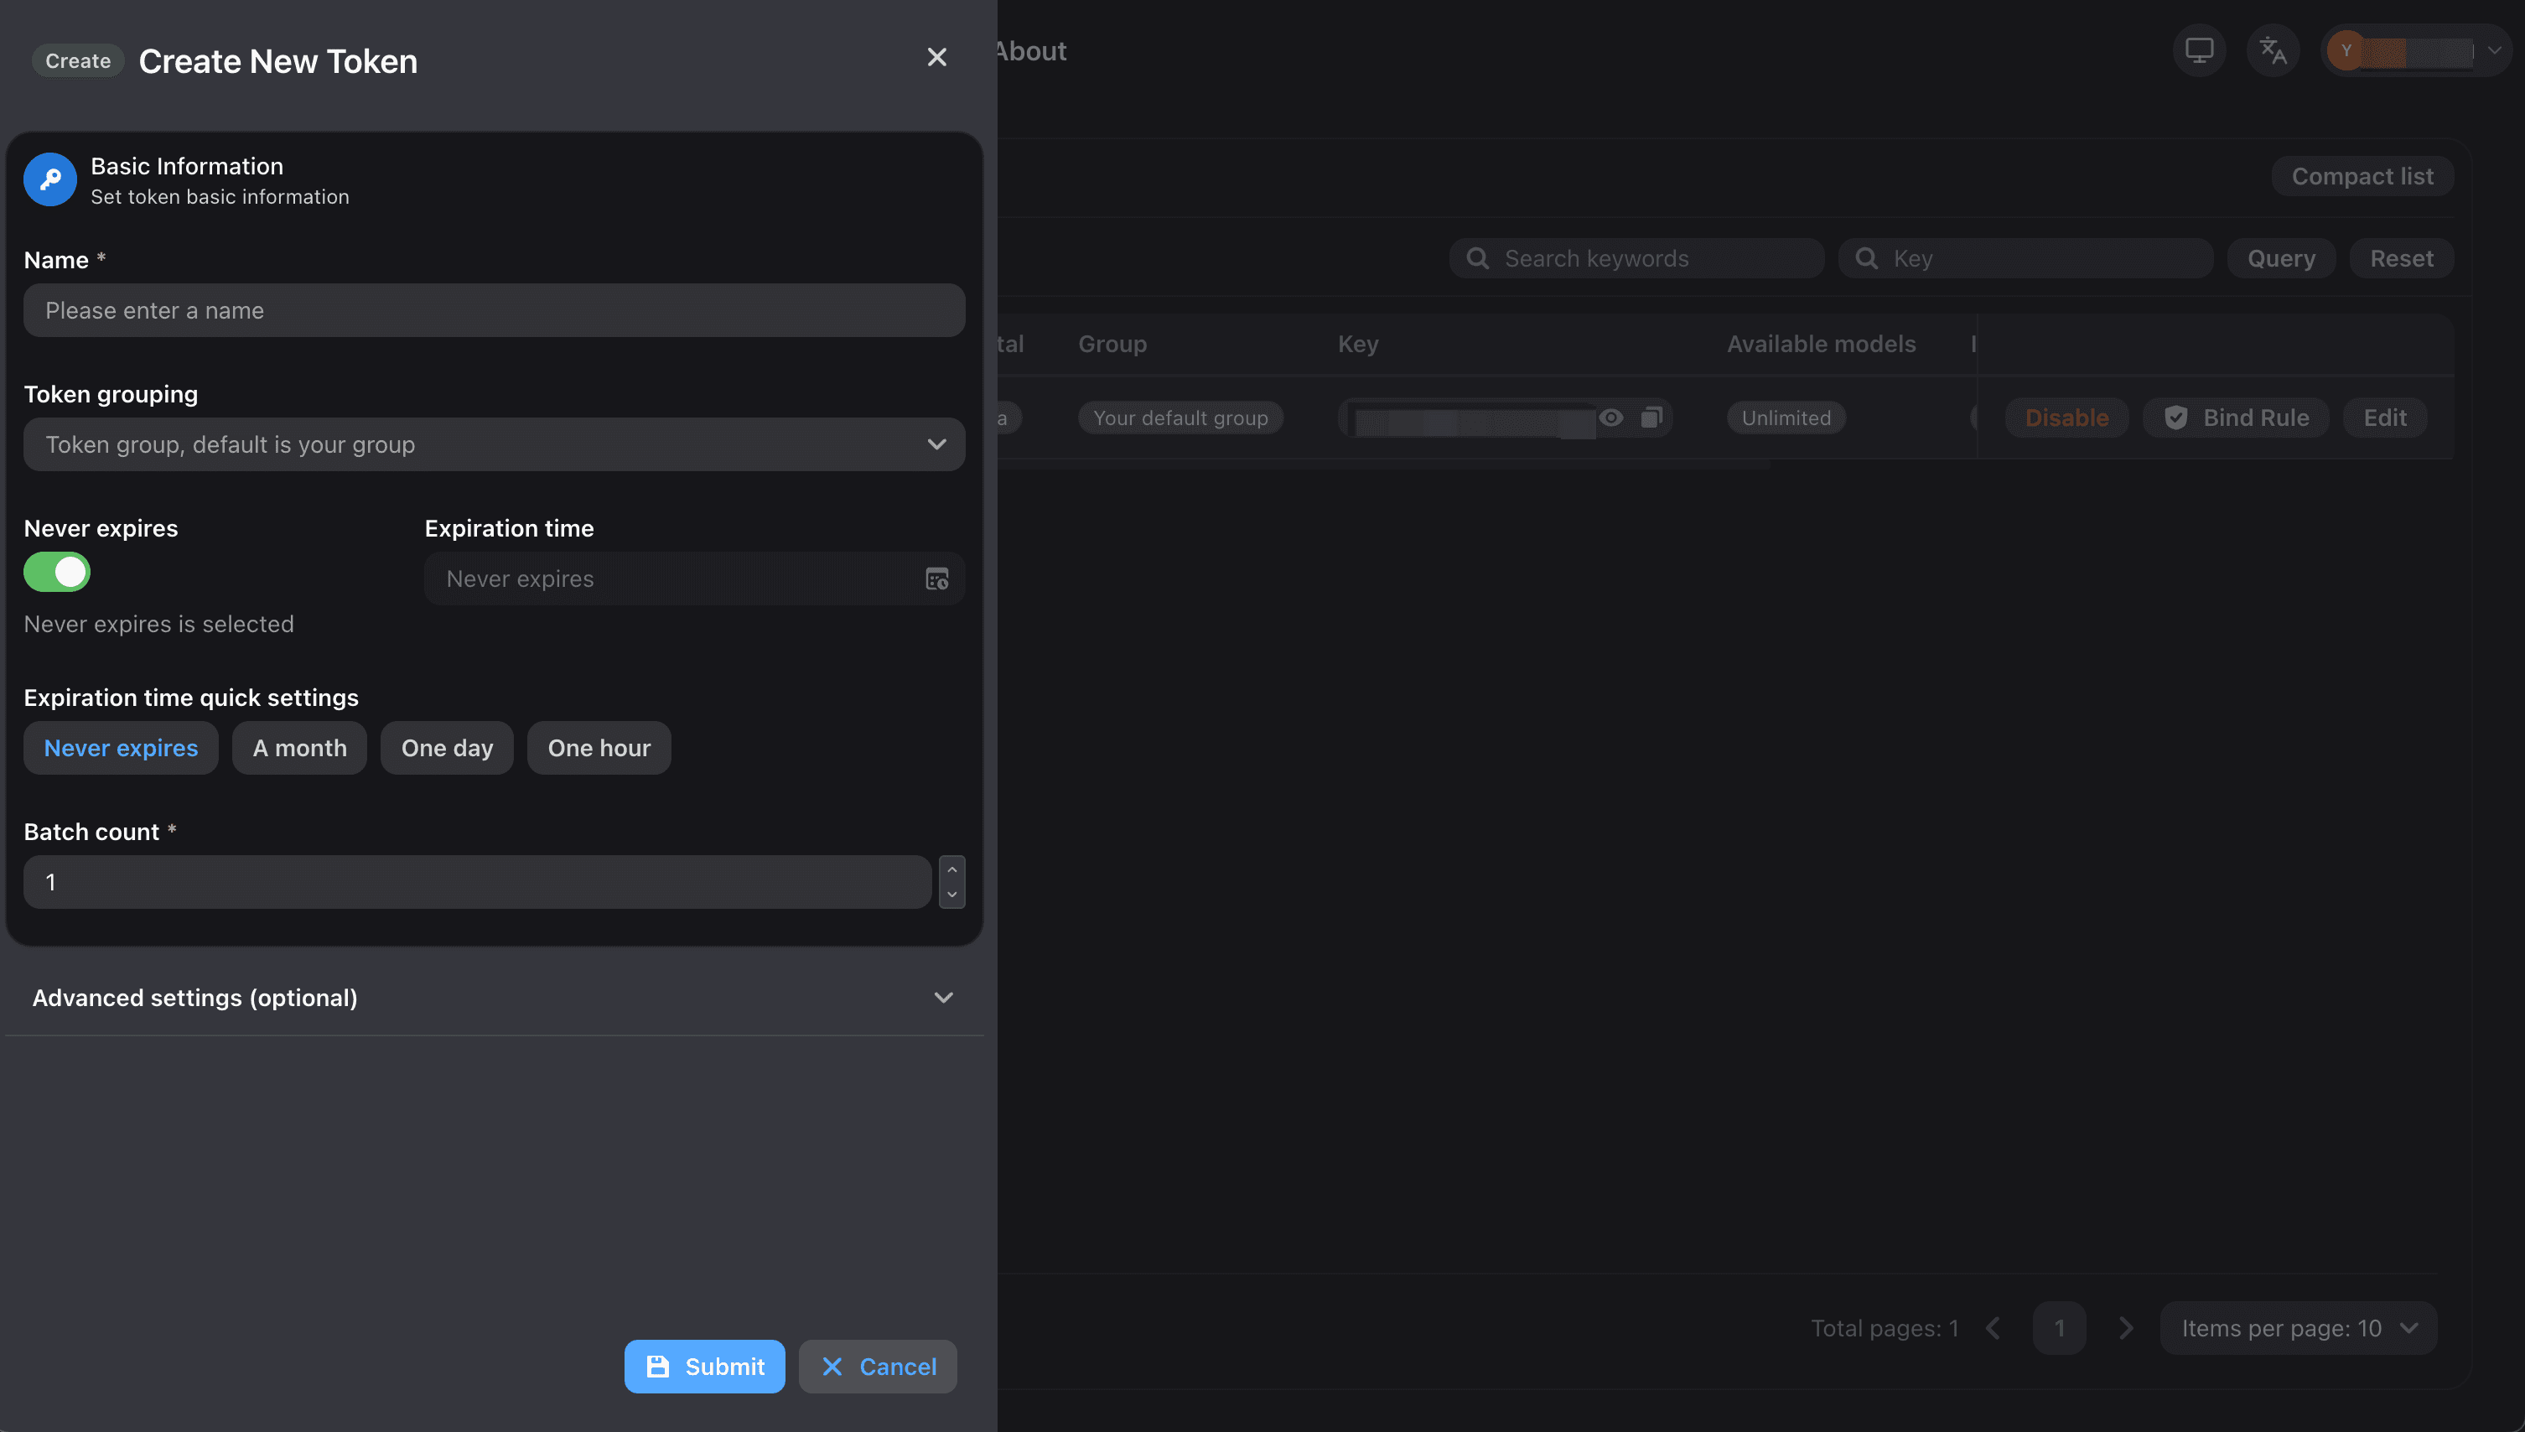Click the Name input field
Viewport: 2525px width, 1432px height.
(494, 311)
